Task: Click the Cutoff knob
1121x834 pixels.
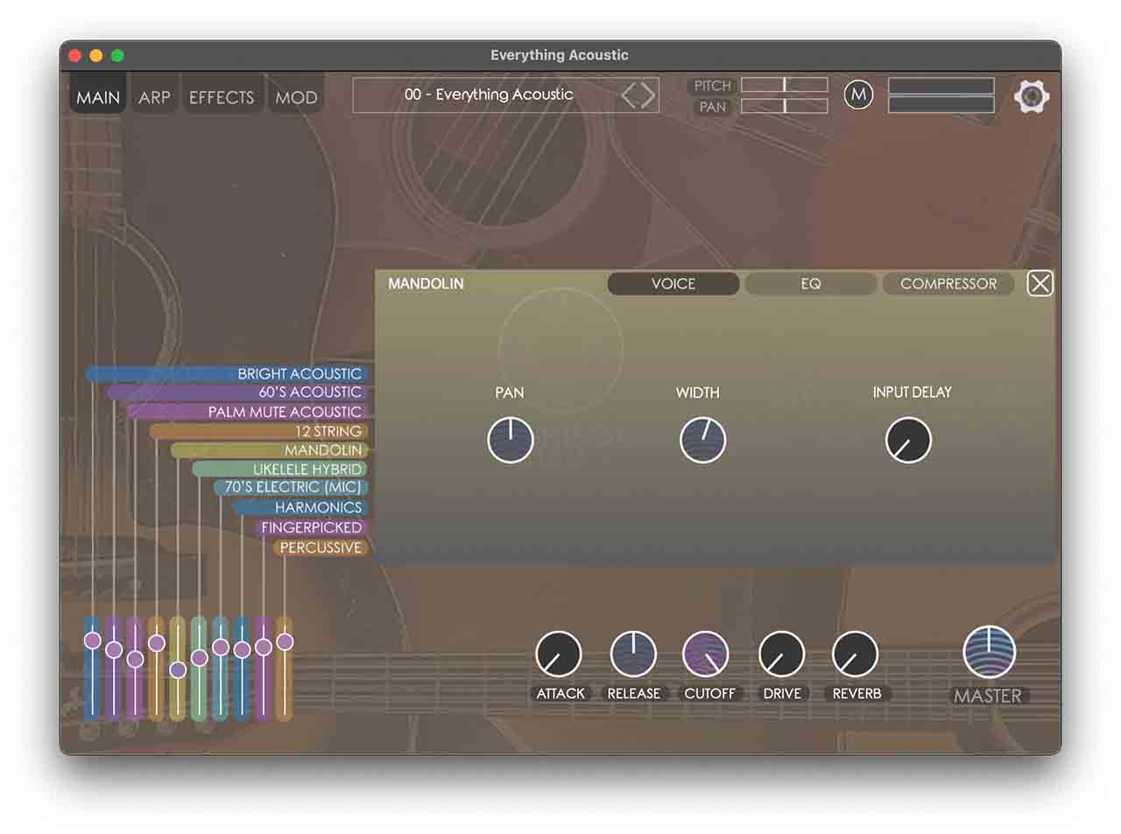Action: point(706,654)
